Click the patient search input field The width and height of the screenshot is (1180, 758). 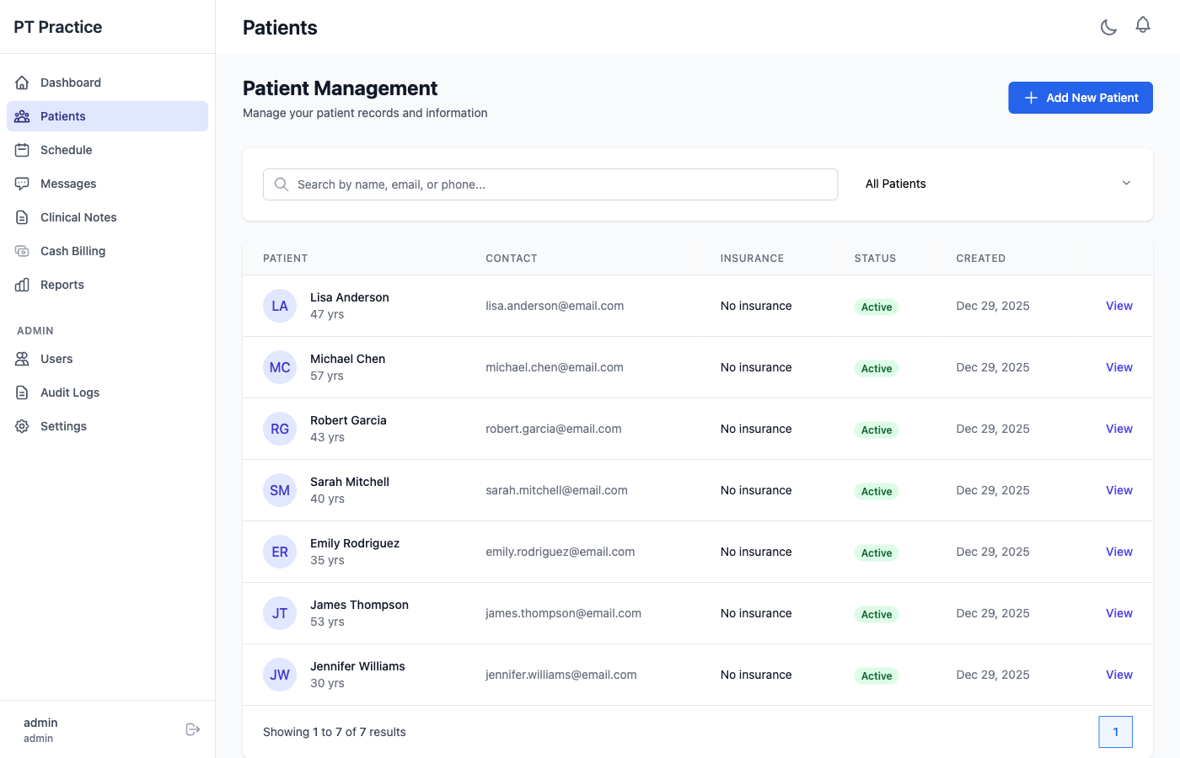(x=550, y=184)
